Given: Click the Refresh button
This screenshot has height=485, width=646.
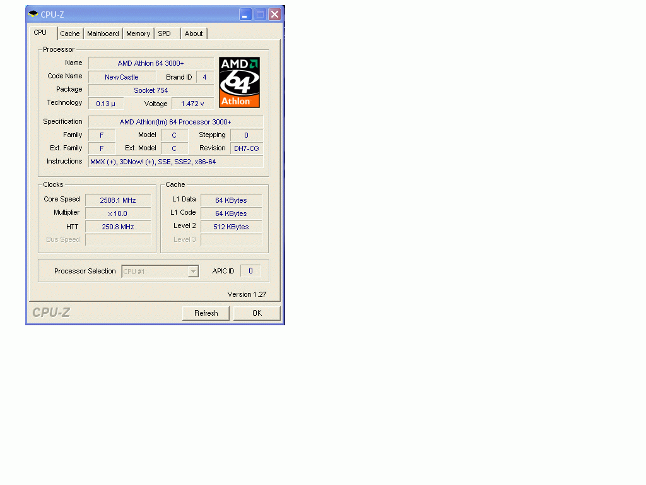Looking at the screenshot, I should (206, 313).
